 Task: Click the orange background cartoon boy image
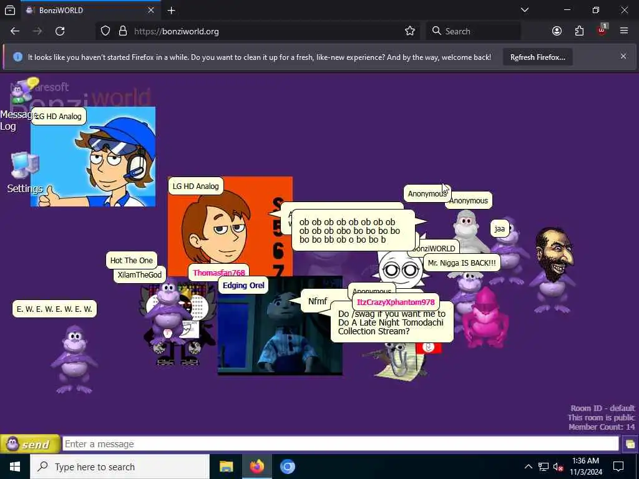[x=230, y=226]
